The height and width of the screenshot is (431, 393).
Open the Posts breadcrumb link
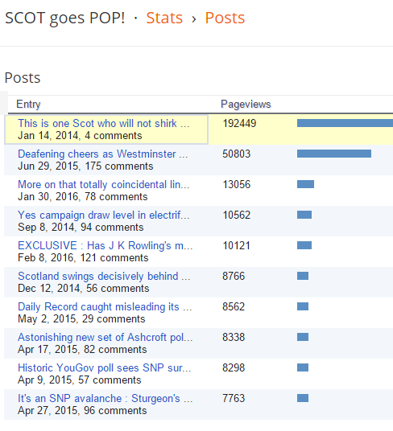click(x=225, y=18)
